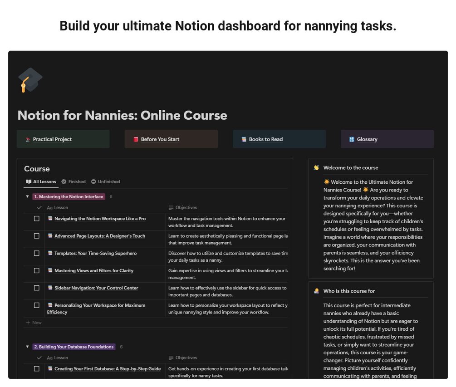Click page icon of Templates Time-Saving Superhero lesson

pos(50,253)
